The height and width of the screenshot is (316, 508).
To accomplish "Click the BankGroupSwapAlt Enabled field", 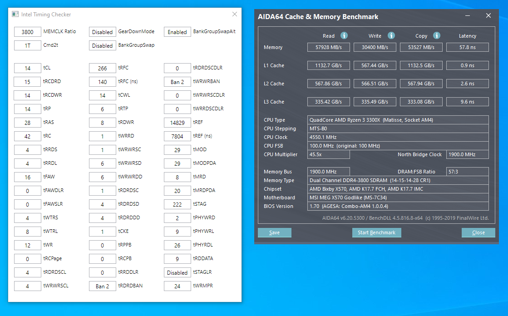I will 177,32.
